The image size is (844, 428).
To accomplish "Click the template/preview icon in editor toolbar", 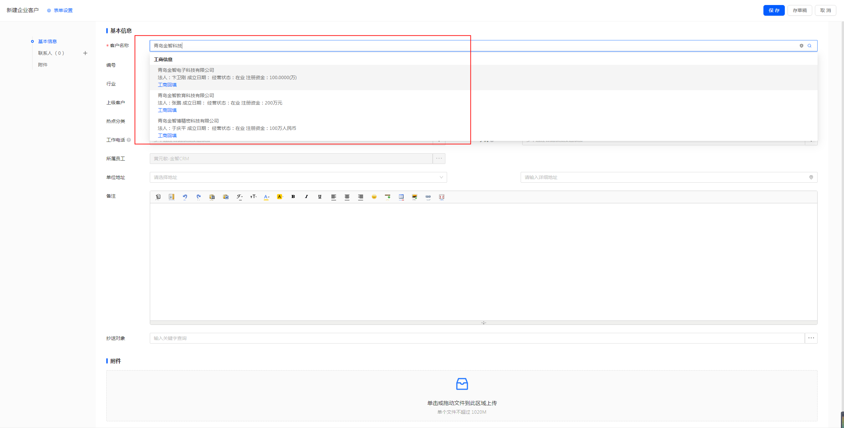I will pos(172,197).
